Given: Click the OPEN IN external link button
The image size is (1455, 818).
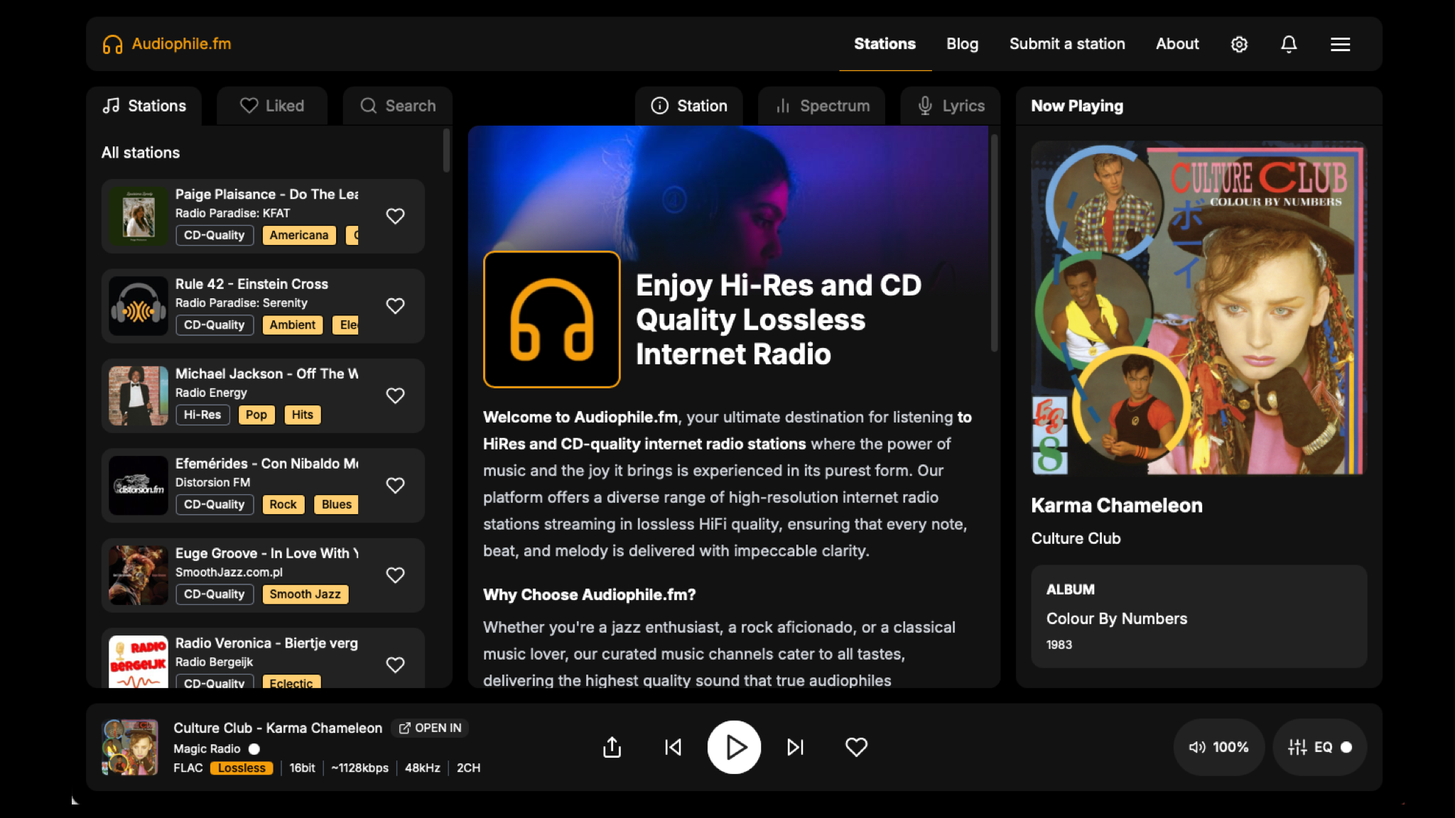Looking at the screenshot, I should 430,728.
